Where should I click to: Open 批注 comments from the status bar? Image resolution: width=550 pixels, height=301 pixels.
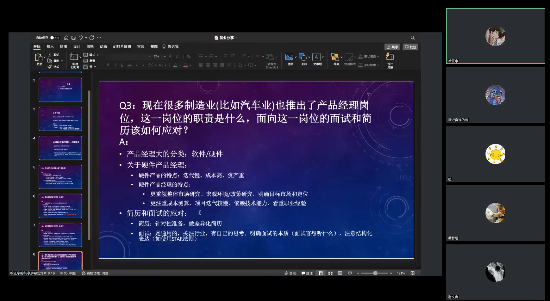pos(307,273)
